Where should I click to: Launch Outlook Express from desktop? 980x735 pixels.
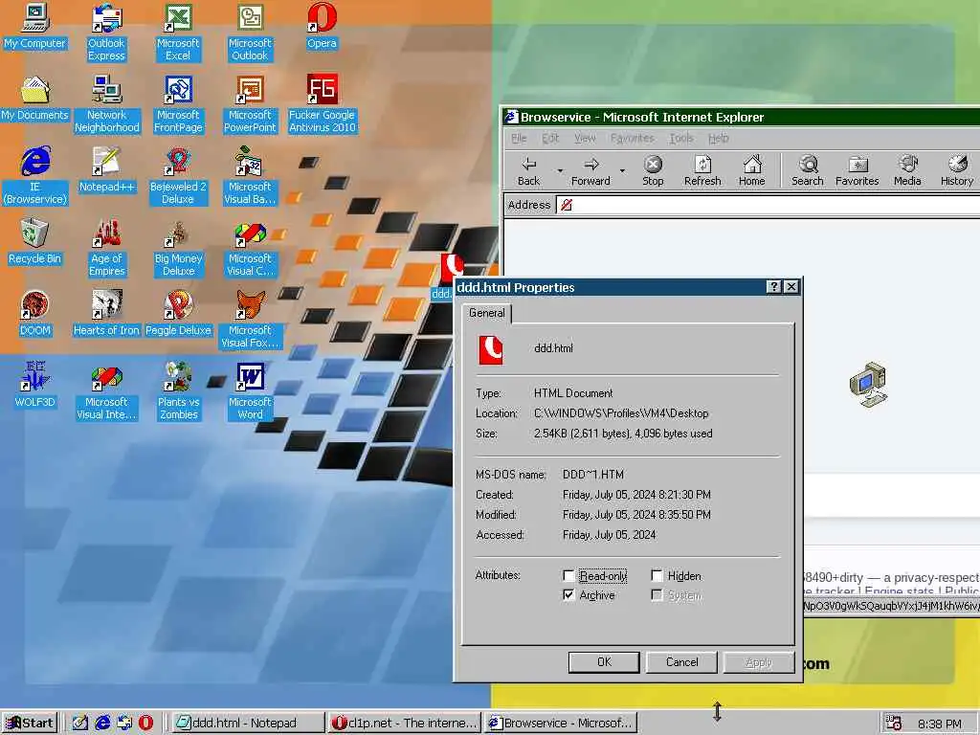[x=107, y=33]
